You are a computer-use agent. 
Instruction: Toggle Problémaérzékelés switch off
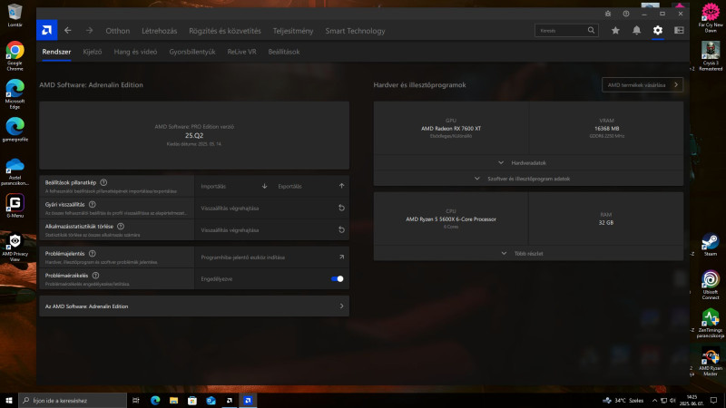(337, 279)
